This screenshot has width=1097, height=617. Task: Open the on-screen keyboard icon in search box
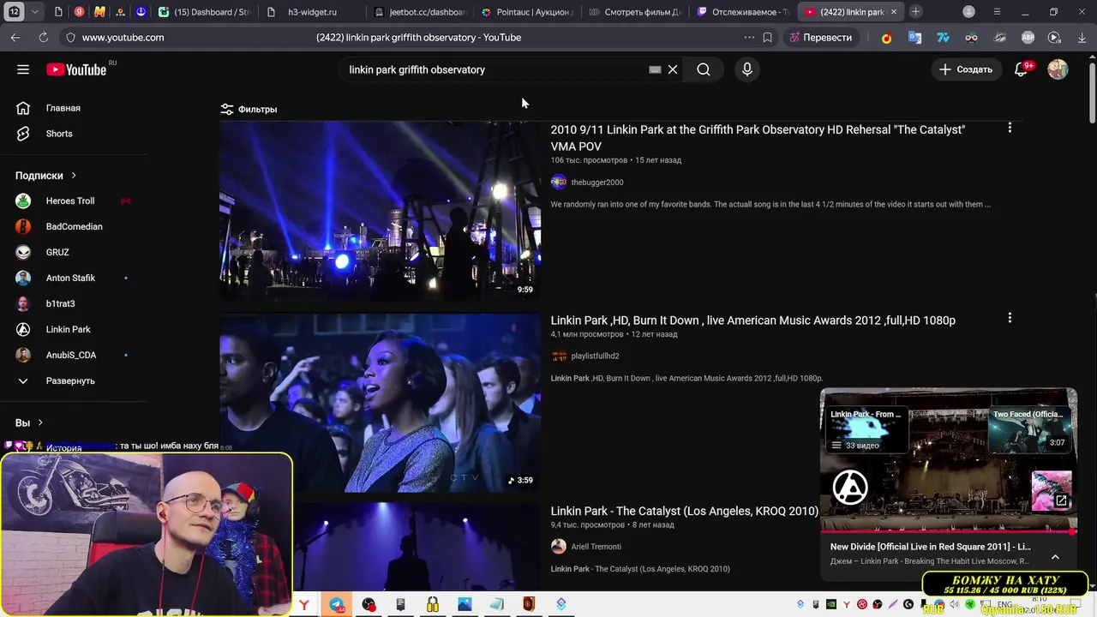click(655, 69)
